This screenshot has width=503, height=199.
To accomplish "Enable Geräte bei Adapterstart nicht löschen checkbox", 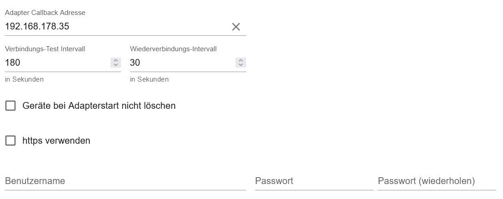I will (x=10, y=106).
